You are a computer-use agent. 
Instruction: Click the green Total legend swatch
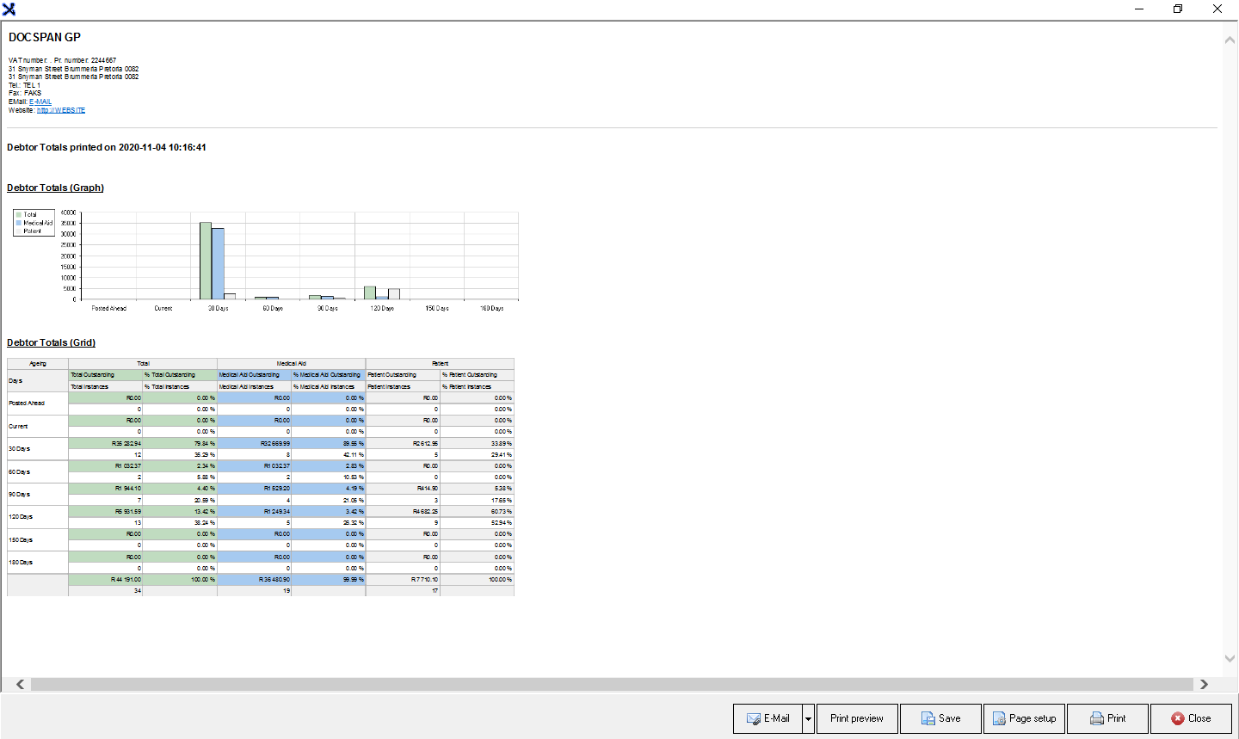pyautogui.click(x=19, y=214)
